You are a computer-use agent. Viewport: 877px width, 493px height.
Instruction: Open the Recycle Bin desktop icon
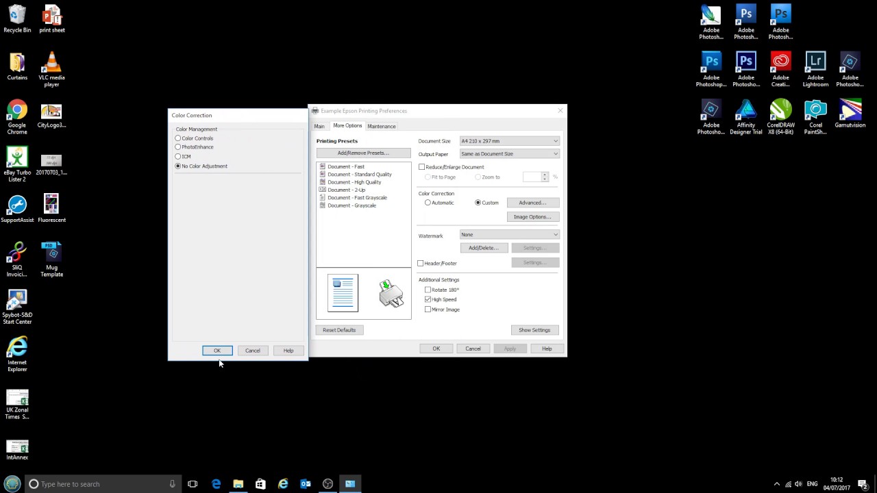pos(17,18)
